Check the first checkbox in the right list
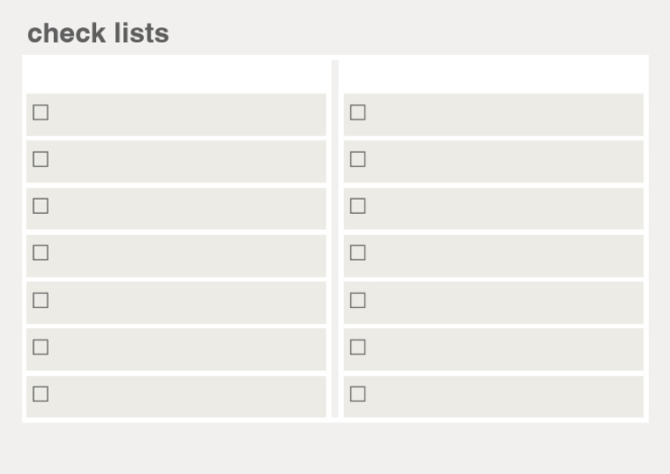Viewport: 670px width, 474px height. point(358,113)
